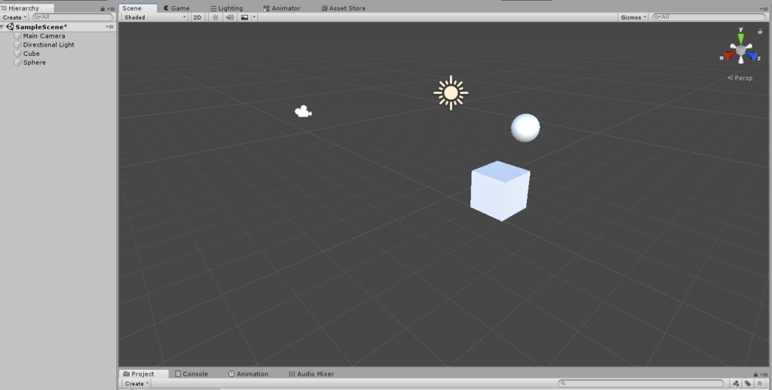Click Search by Type icon in Project panel
Viewport: 772px width, 390px height.
(x=736, y=384)
